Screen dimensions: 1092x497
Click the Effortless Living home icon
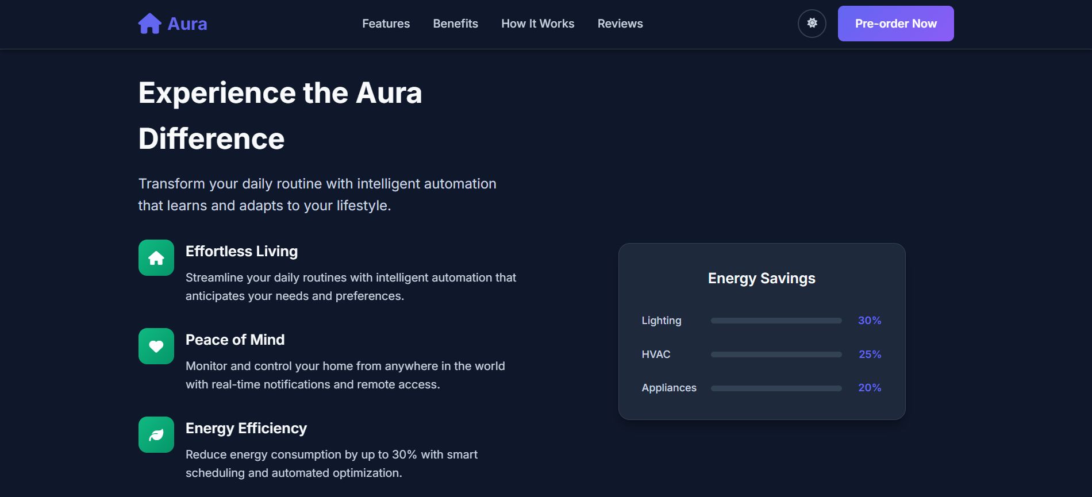coord(156,258)
